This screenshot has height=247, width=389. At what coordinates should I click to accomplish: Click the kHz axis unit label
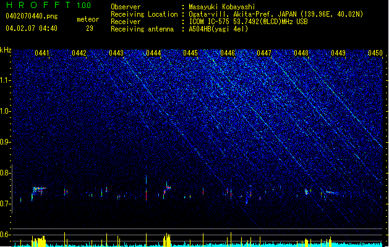(6, 50)
